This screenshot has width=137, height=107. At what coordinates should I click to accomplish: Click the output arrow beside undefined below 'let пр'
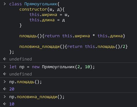[5, 74]
